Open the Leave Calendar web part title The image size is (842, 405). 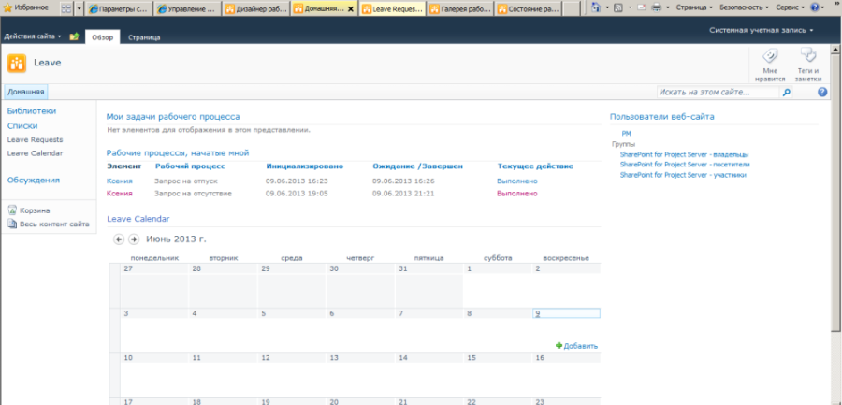coord(138,219)
